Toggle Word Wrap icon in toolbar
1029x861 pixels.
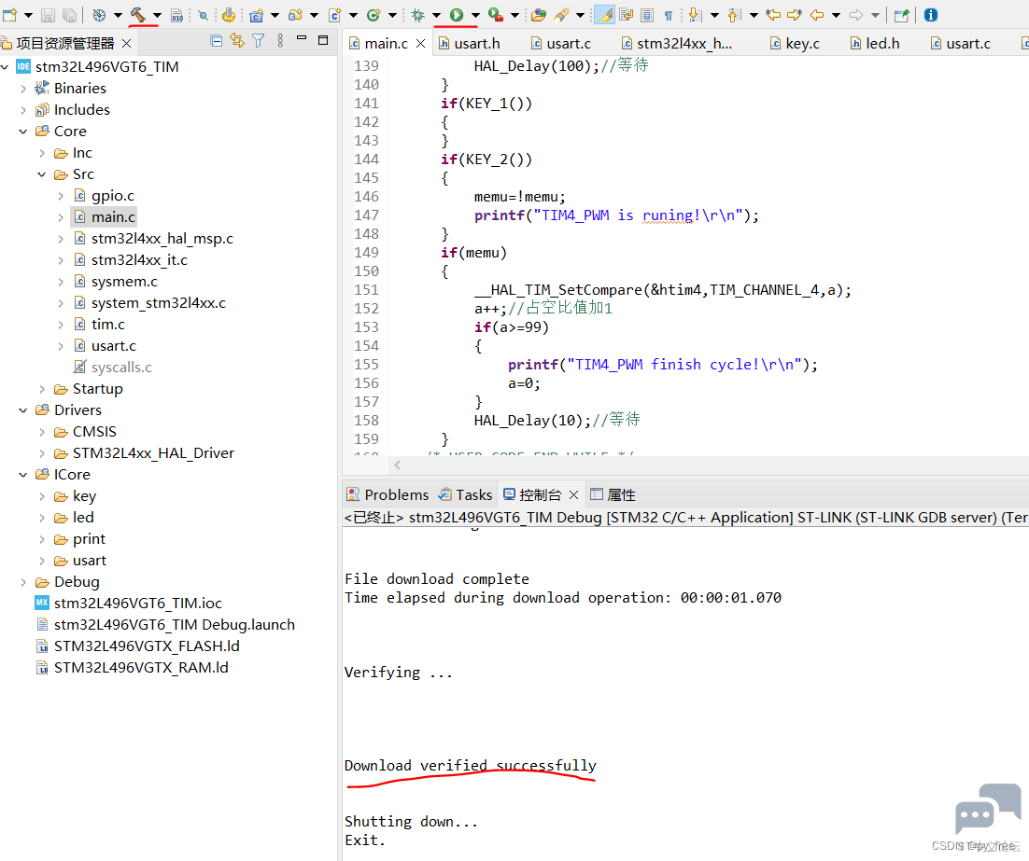click(626, 14)
